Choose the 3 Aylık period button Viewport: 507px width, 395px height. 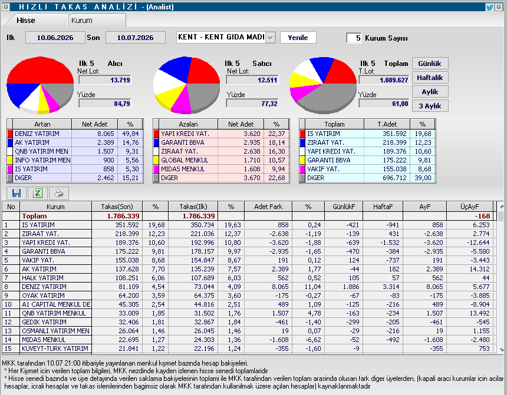[430, 106]
